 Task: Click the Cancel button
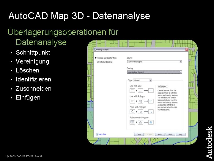click(x=139, y=134)
